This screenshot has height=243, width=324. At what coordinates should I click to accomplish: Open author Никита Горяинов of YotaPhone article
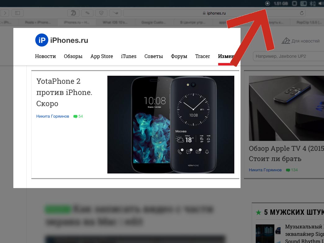coord(53,116)
